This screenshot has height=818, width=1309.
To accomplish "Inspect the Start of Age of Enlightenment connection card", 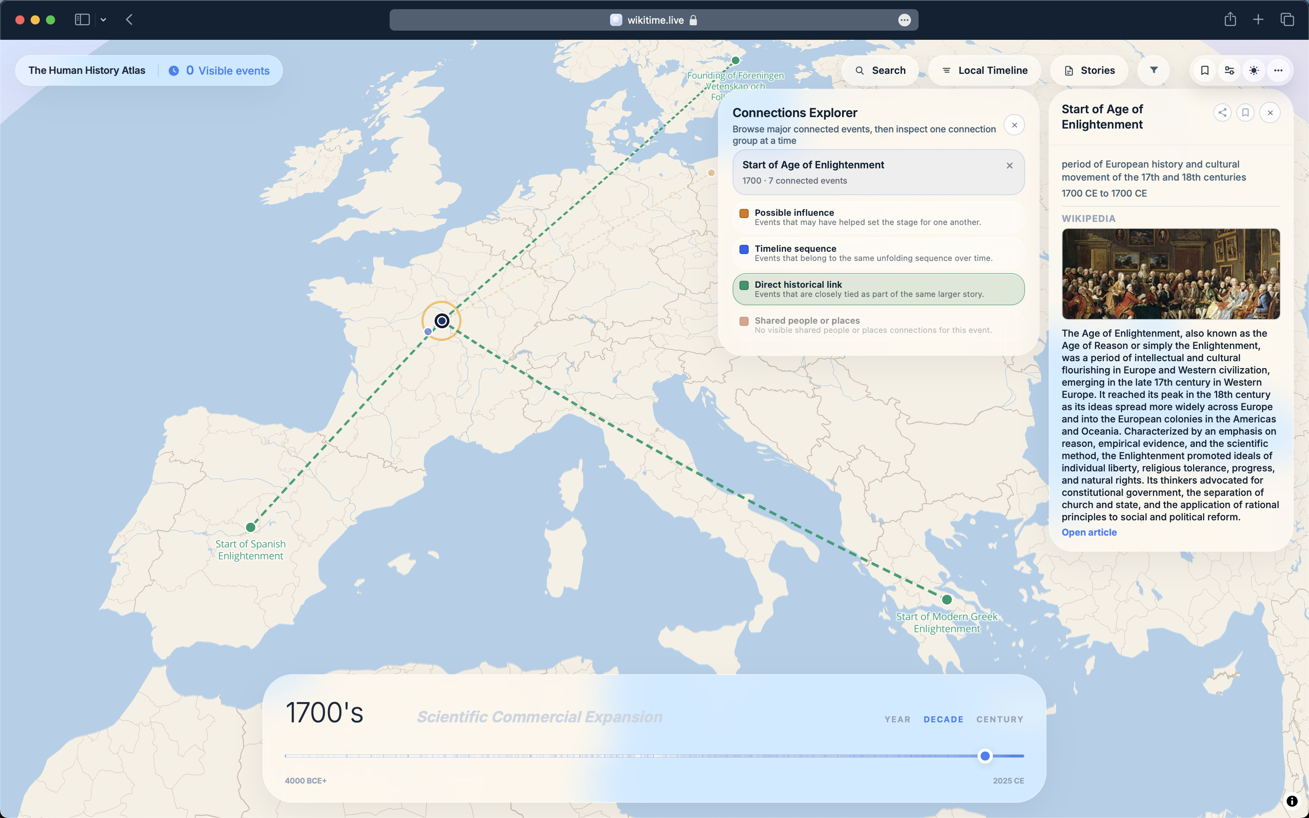I will pos(866,172).
